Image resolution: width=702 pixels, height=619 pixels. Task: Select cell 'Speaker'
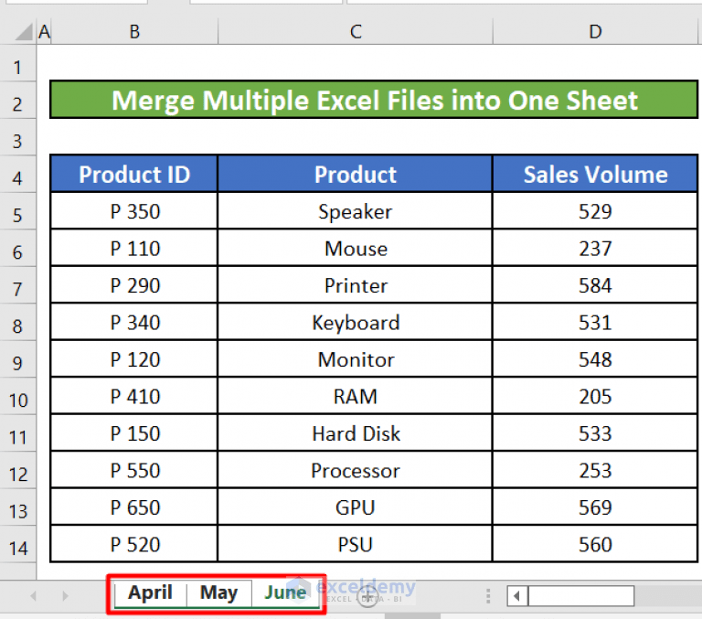[x=355, y=211]
